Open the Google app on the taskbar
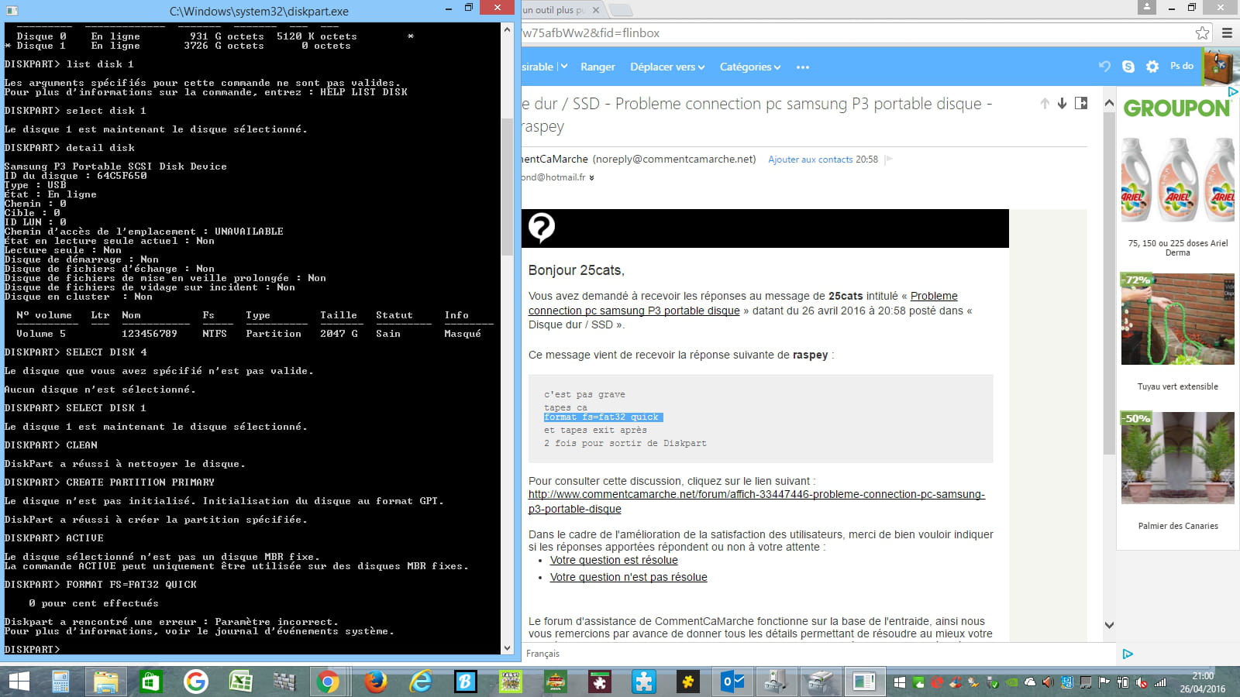Image resolution: width=1240 pixels, height=697 pixels. click(x=195, y=682)
